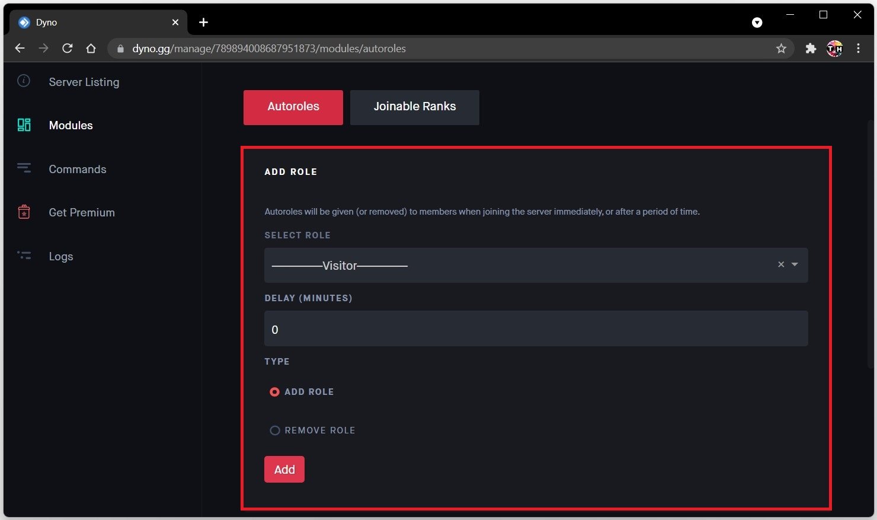Click the Modules dashboard icon
877x520 pixels.
(24, 125)
